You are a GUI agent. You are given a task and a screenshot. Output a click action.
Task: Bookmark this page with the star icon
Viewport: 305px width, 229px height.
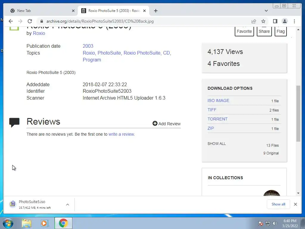coord(263,21)
